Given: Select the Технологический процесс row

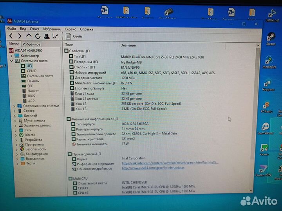Looking at the screenshot, I should pyautogui.click(x=124, y=134).
